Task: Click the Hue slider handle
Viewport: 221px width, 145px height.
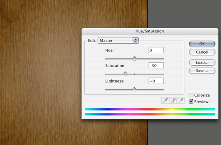Action: click(x=134, y=58)
